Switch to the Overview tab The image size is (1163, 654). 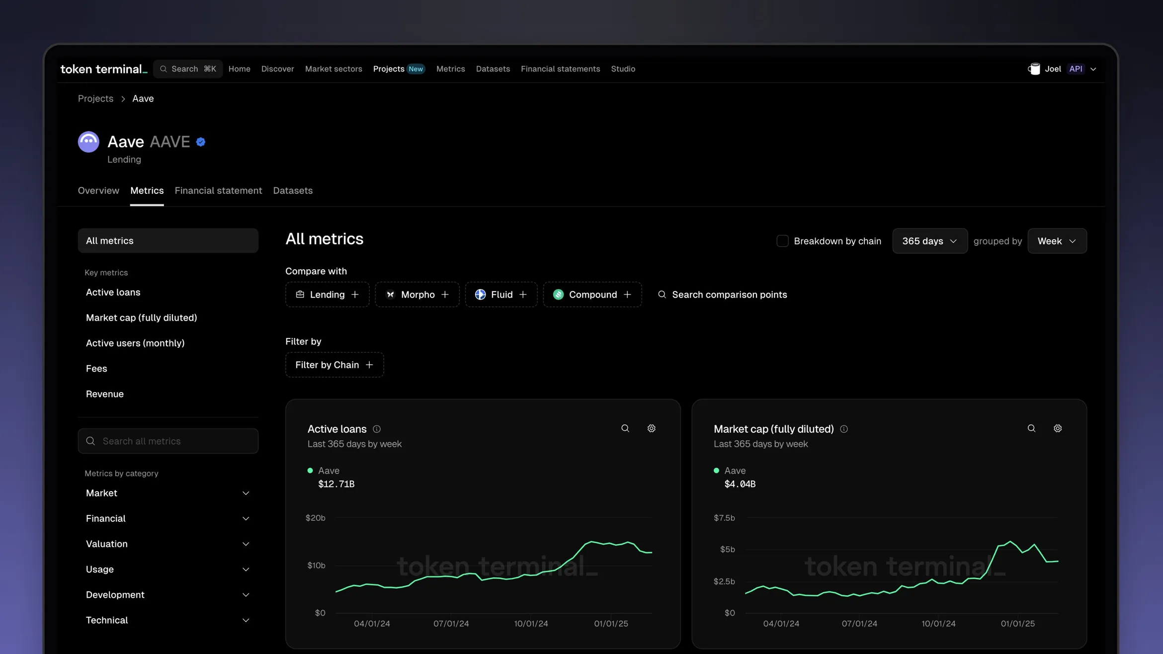tap(98, 191)
